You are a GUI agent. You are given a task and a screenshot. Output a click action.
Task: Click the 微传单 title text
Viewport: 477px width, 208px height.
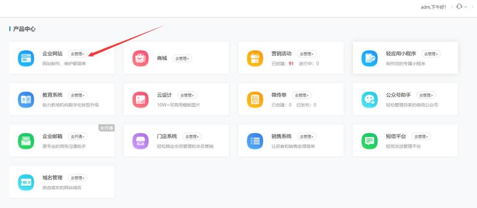279,95
